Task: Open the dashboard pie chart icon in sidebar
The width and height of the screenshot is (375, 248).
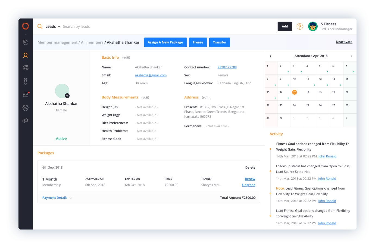Action: tap(26, 42)
